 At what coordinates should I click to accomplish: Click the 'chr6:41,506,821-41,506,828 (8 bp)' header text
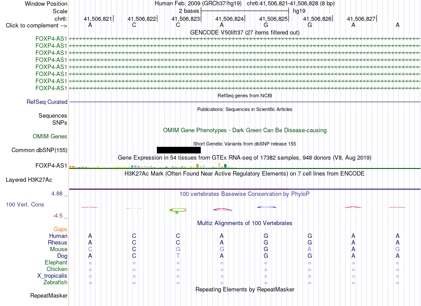click(291, 4)
